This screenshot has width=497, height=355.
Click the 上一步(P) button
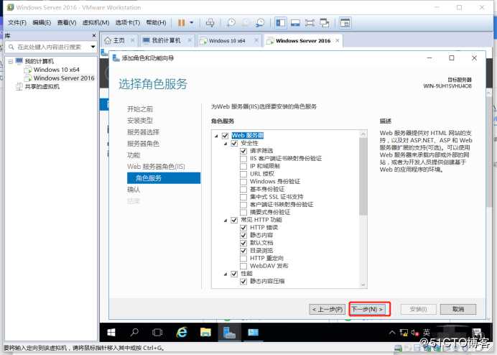pos(328,309)
